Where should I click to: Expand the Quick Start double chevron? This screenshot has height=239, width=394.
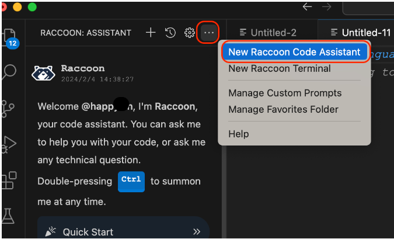click(197, 231)
